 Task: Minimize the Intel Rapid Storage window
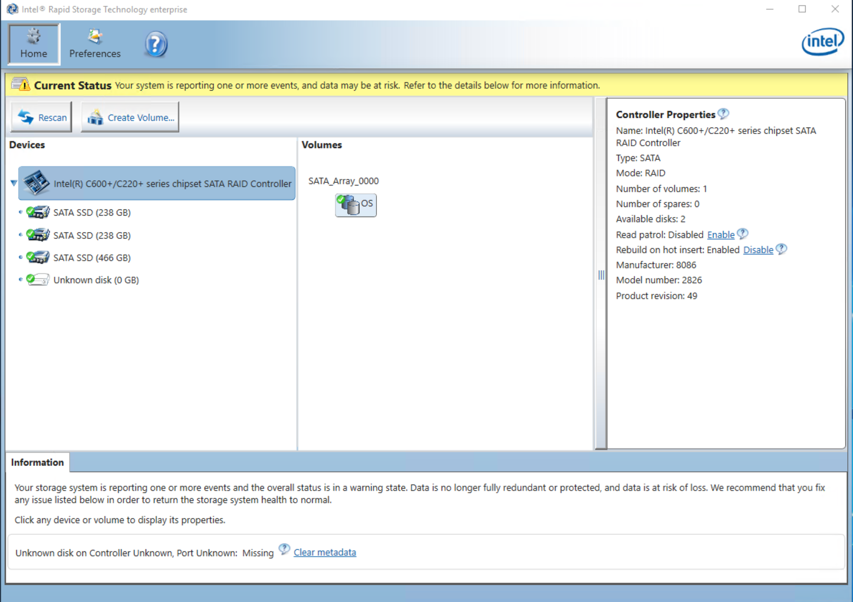point(770,9)
